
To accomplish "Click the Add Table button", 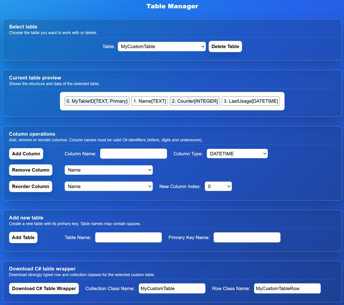I will pos(23,237).
